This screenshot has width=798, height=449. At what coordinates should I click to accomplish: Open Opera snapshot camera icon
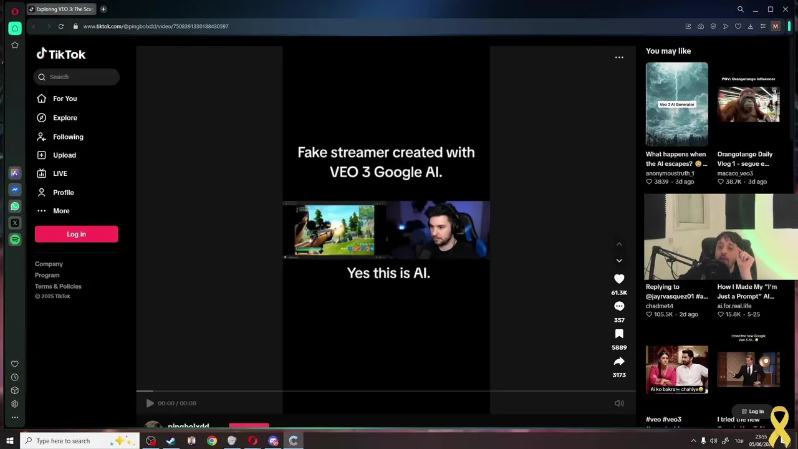(701, 26)
